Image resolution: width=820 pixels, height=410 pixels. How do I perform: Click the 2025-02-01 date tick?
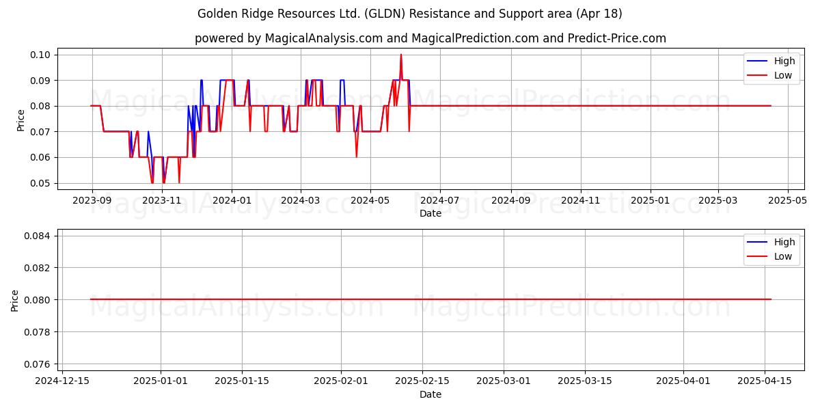[x=341, y=381]
